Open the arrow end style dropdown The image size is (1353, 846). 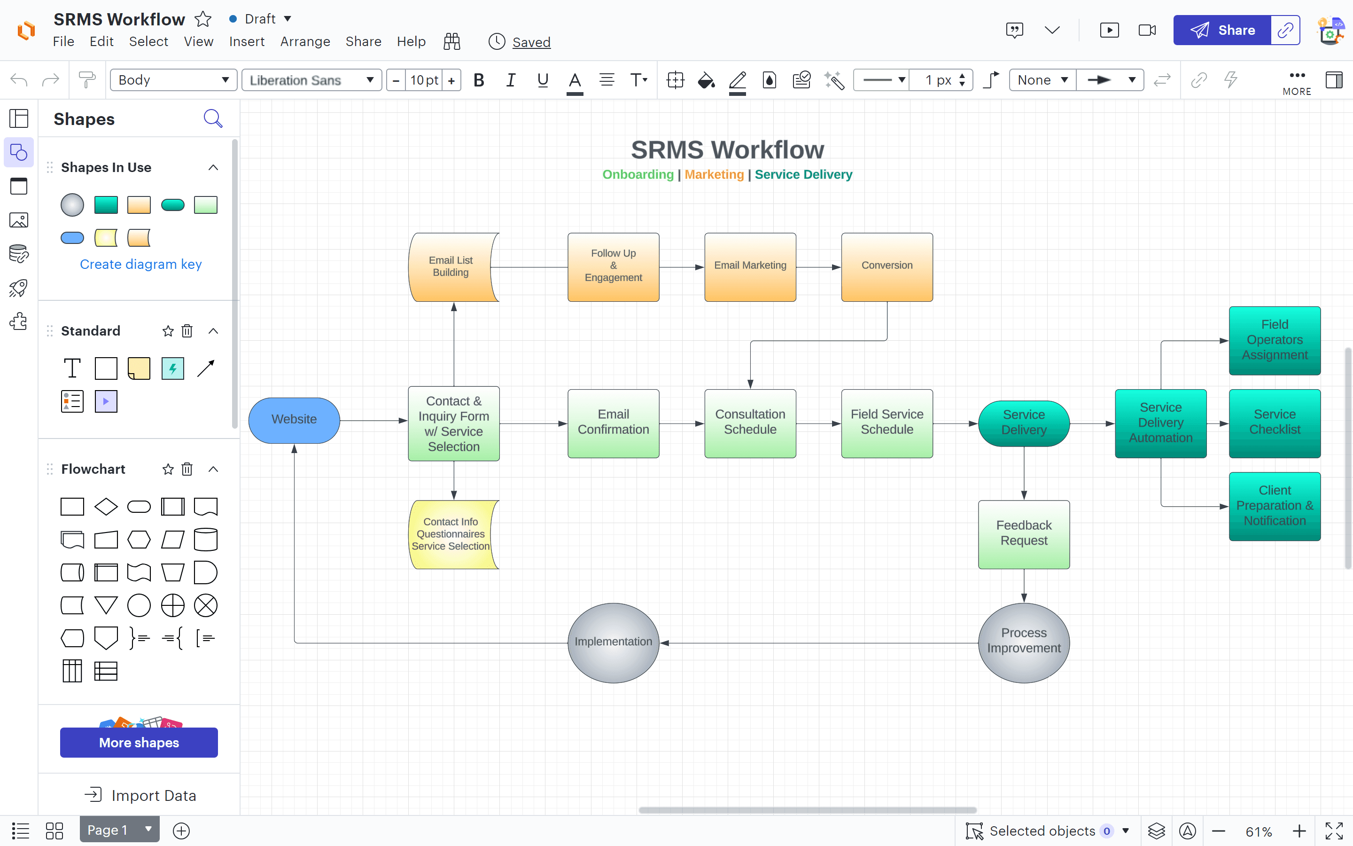tap(1111, 80)
